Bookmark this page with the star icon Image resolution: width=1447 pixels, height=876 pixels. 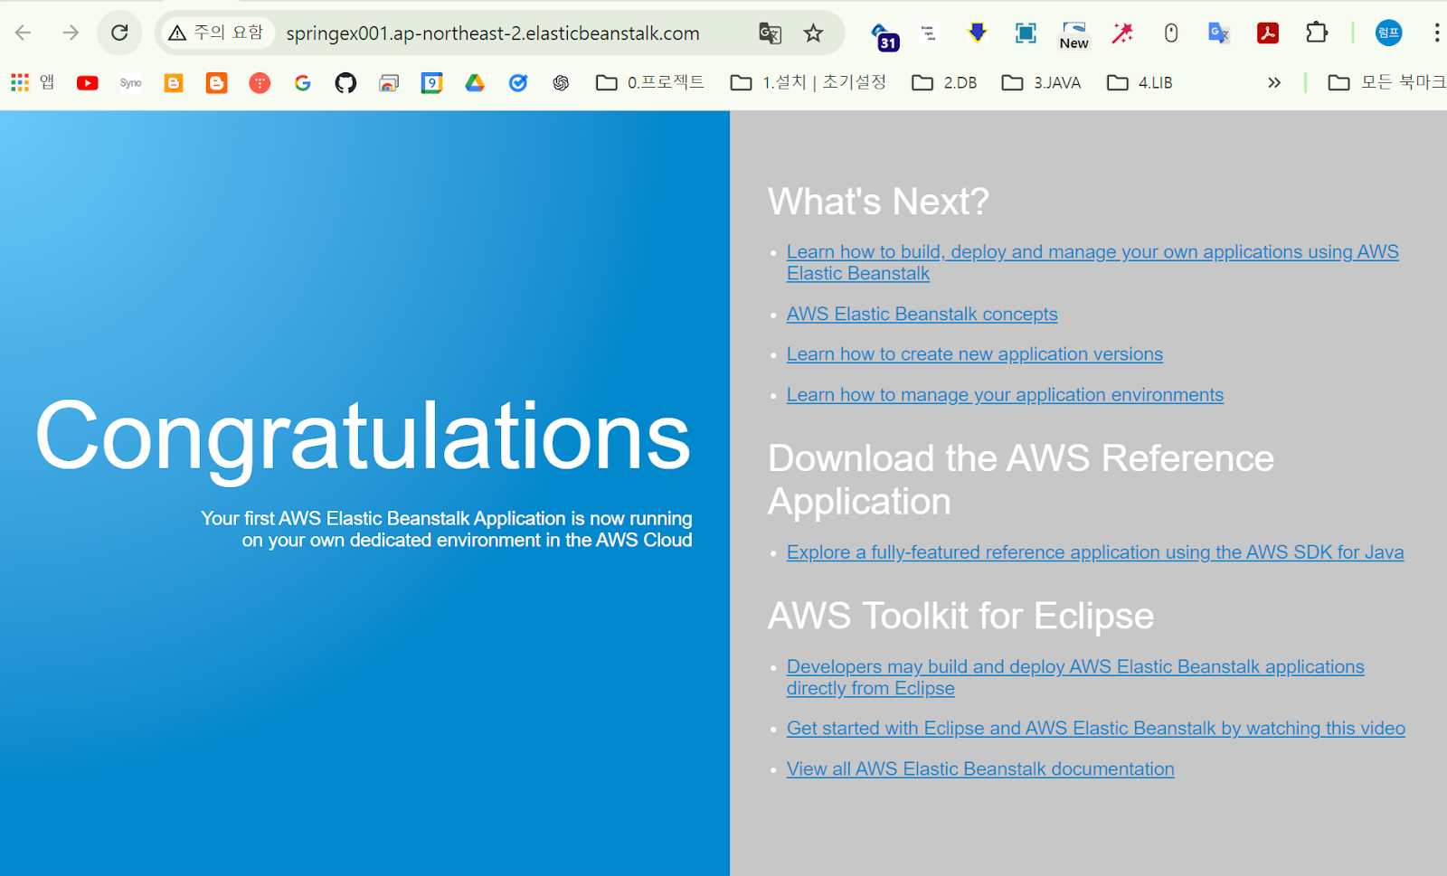814,33
